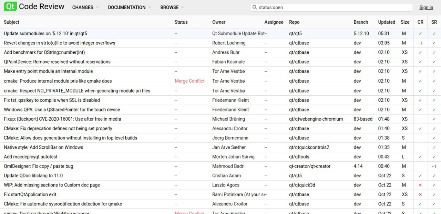The width and height of the screenshot is (441, 214).
Task: Click the search magnifier icon
Action: coord(255,7)
